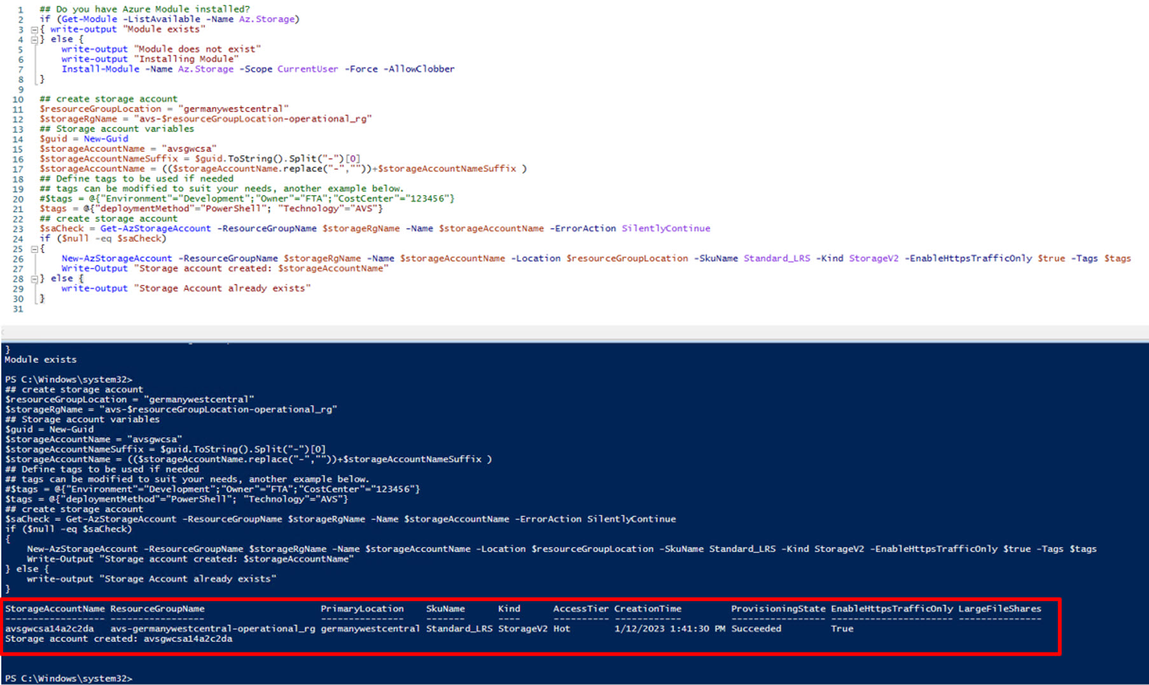Select the Az.Storage module name on line 2
This screenshot has height=685, width=1149.
click(267, 18)
